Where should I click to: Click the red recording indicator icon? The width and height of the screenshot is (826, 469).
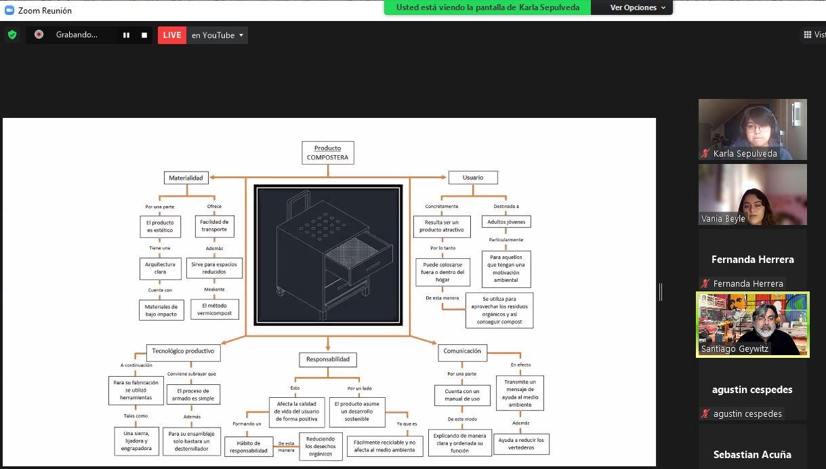click(x=39, y=35)
